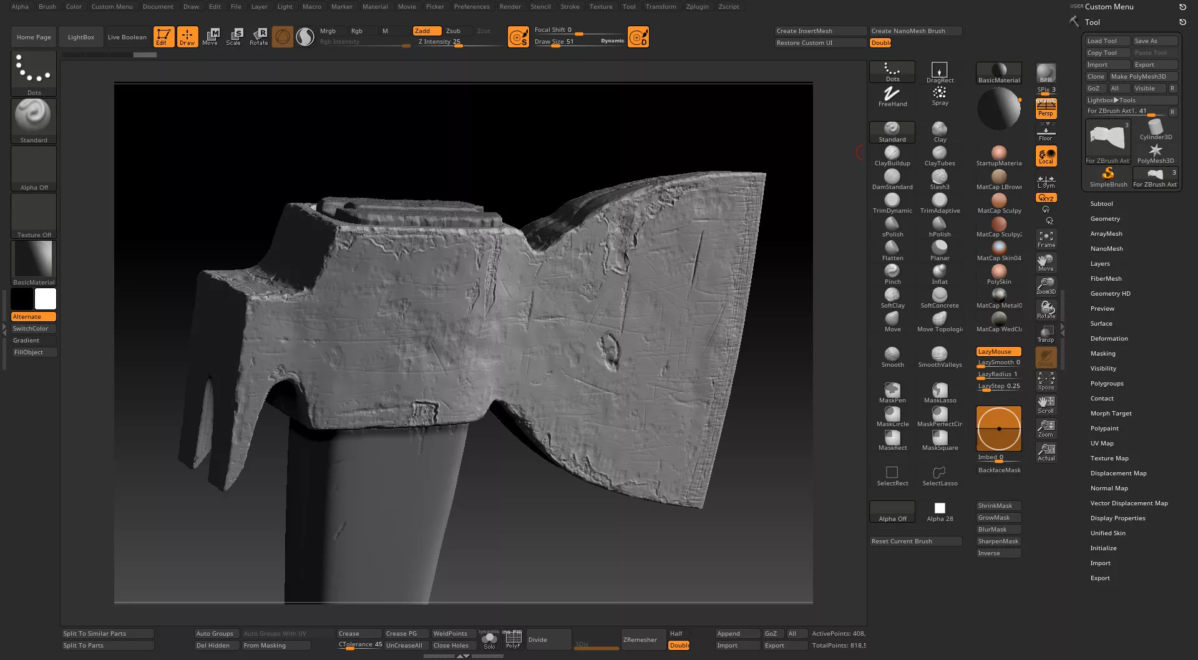
Task: Click the white secondary color swatch
Action: pyautogui.click(x=46, y=299)
